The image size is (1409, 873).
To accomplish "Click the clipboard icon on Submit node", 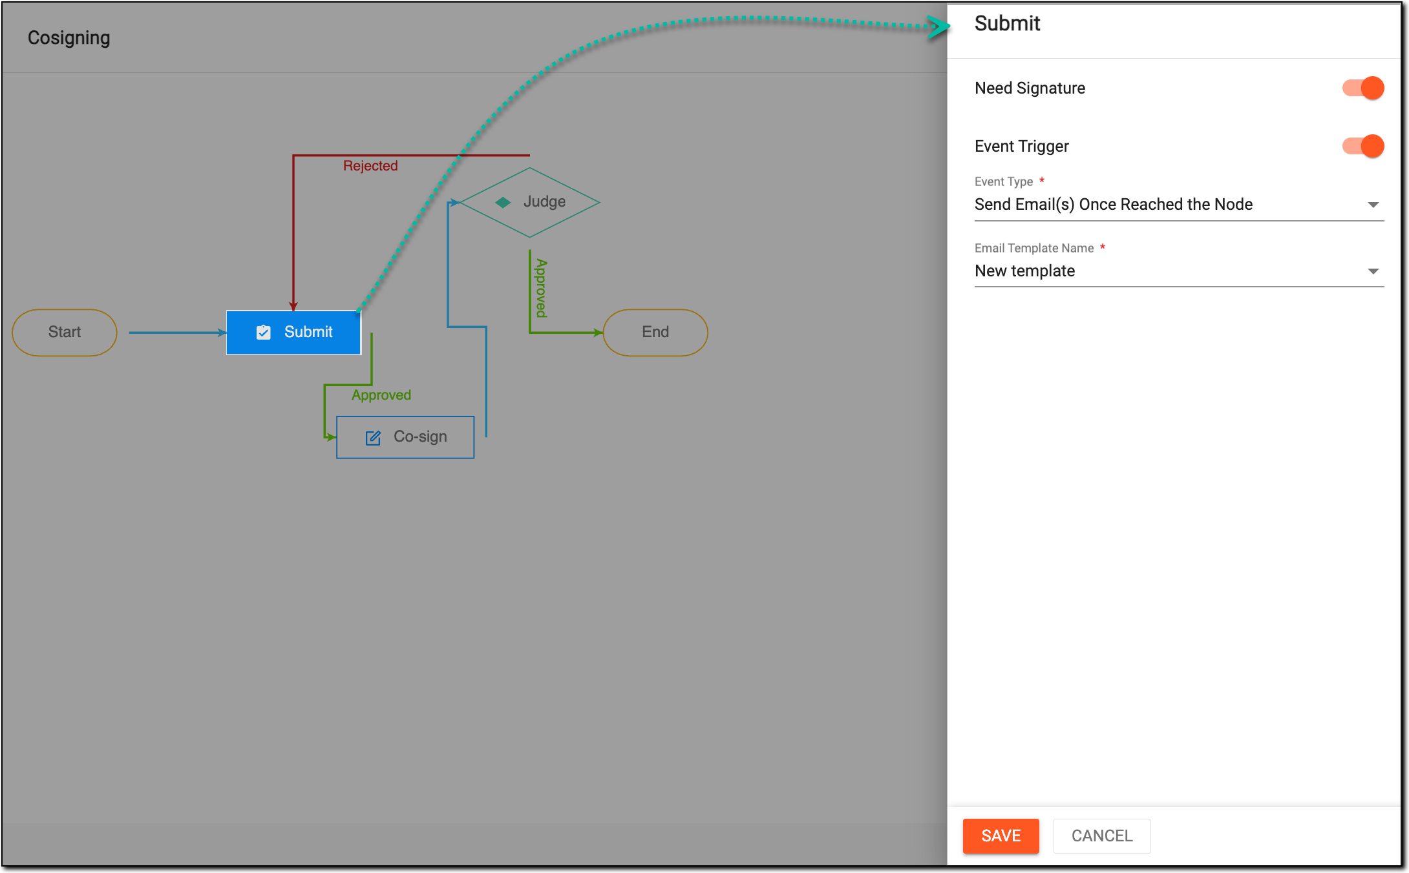I will pyautogui.click(x=264, y=332).
